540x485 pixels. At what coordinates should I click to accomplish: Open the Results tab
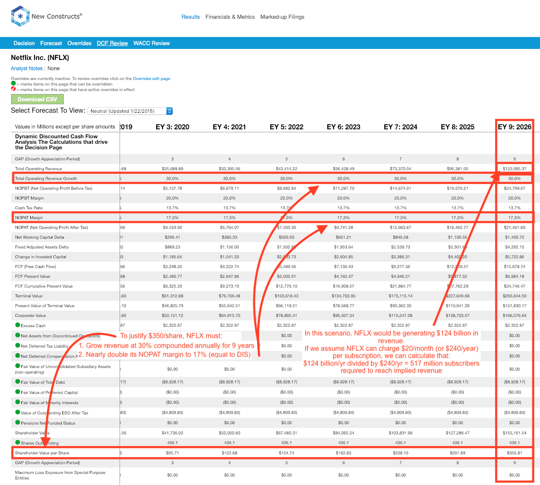click(x=191, y=17)
